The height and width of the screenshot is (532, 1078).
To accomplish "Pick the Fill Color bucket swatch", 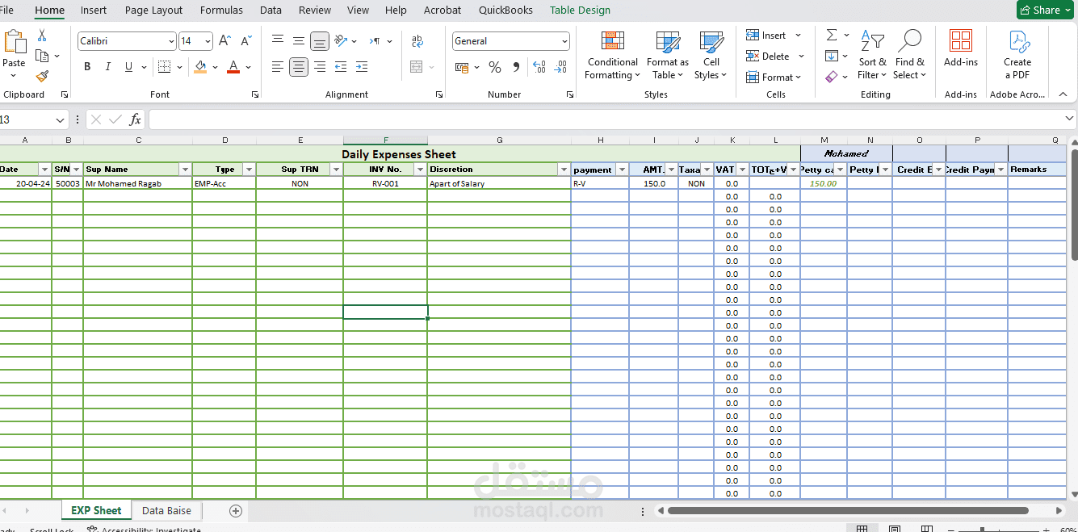I will [201, 67].
